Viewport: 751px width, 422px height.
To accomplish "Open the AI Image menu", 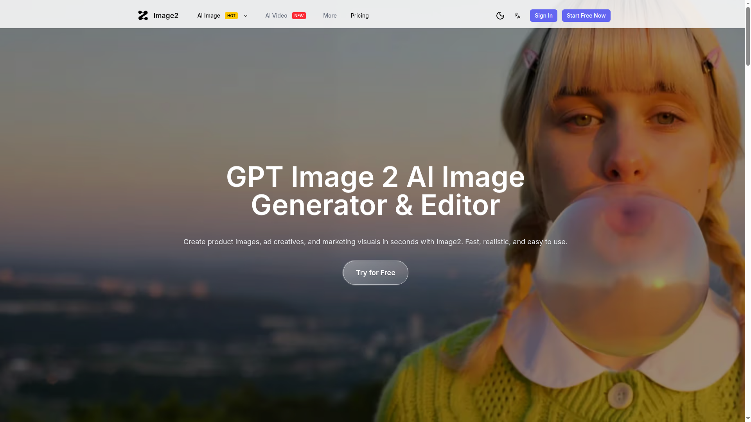I will point(208,16).
